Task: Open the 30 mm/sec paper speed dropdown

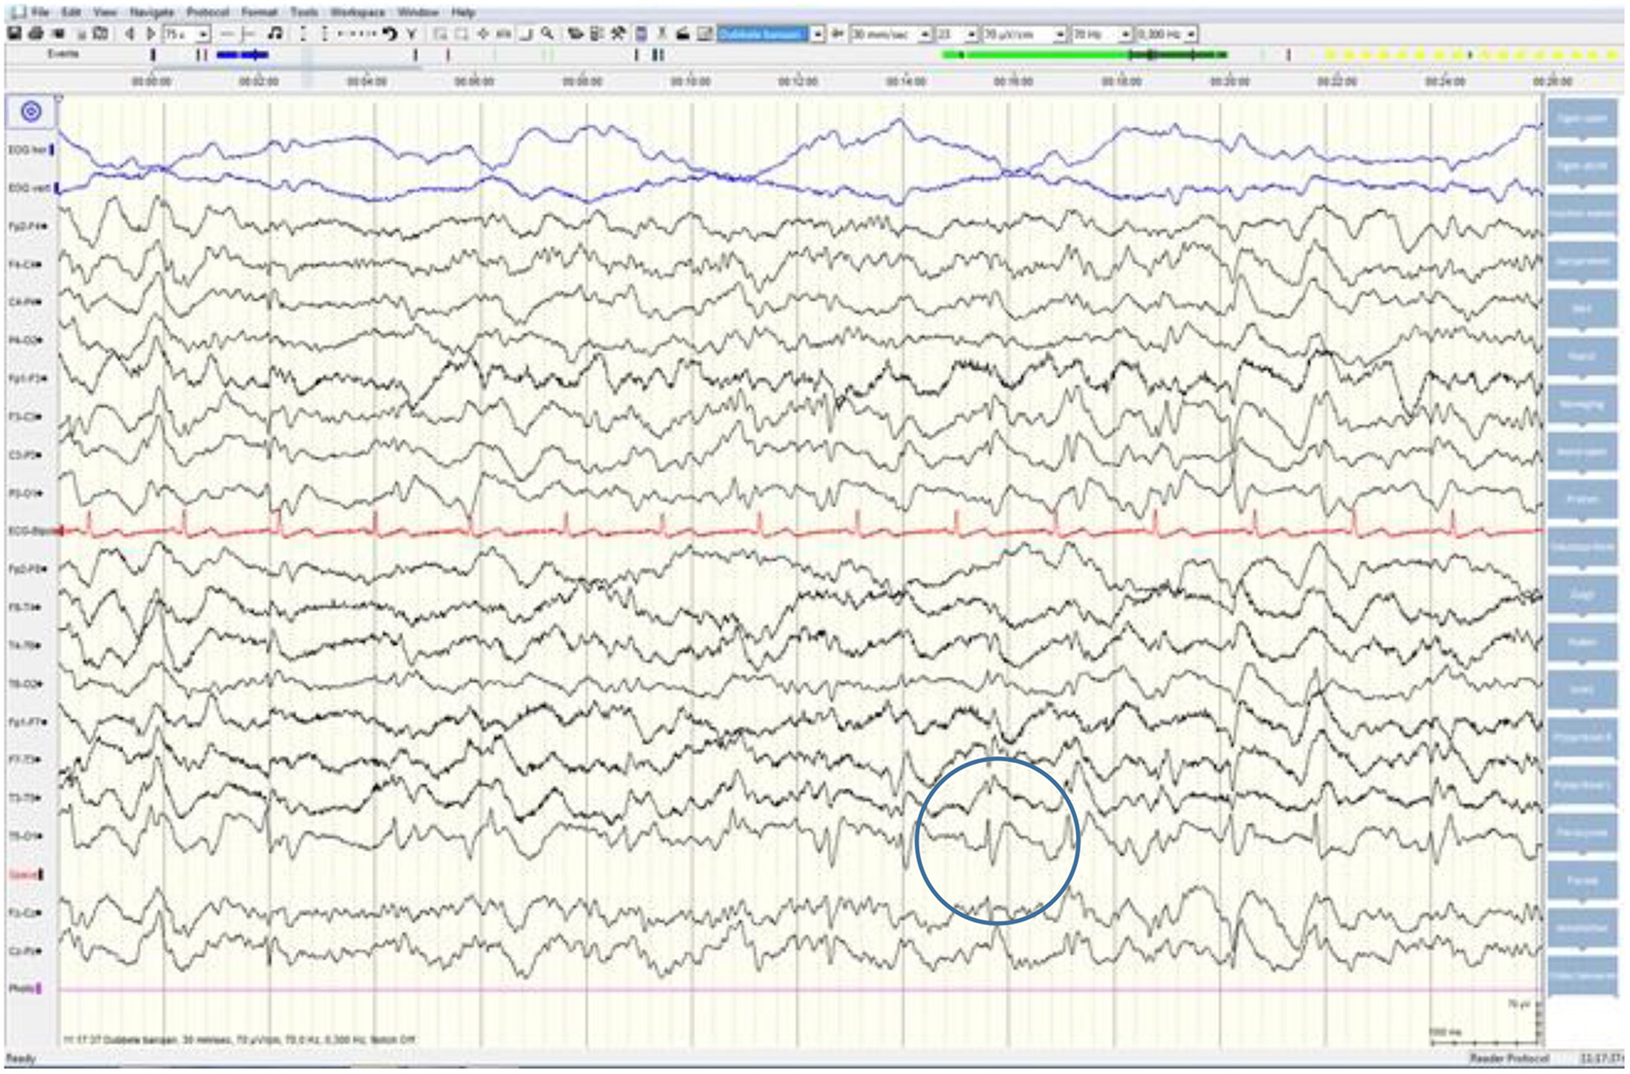Action: 925,34
